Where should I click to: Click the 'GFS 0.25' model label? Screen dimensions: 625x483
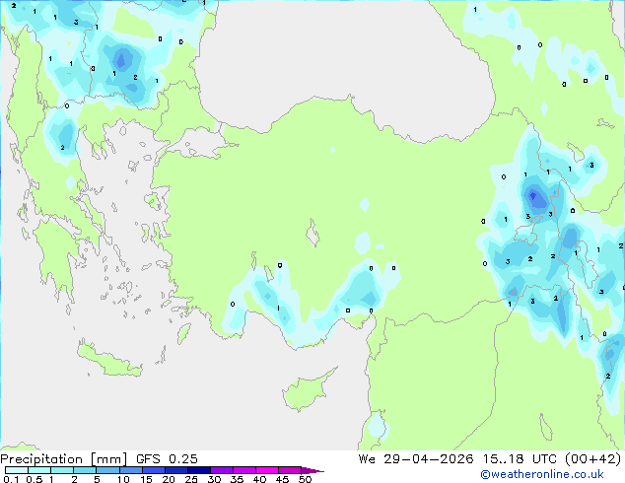(167, 459)
